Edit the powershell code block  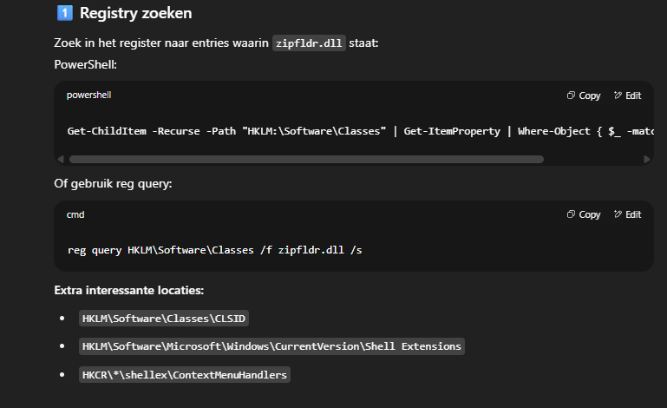tap(627, 95)
